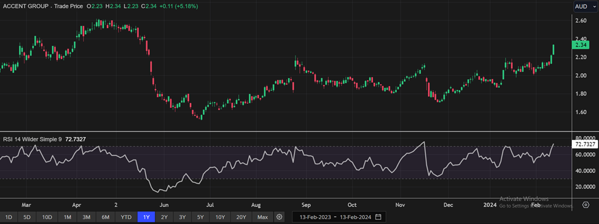Click the 72.7327 RSI value tag on axis
This screenshot has width=599, height=224.
click(x=584, y=144)
